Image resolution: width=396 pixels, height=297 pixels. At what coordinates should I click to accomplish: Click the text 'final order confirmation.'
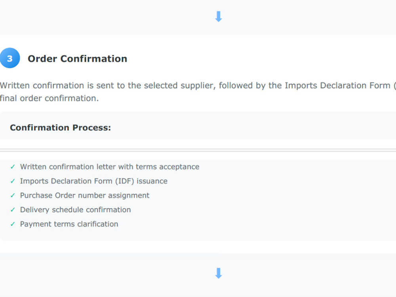tap(49, 98)
